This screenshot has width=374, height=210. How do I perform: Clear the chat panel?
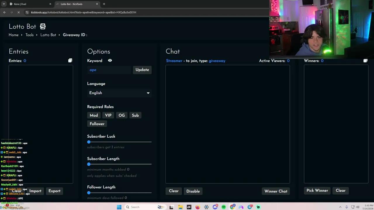click(x=174, y=191)
